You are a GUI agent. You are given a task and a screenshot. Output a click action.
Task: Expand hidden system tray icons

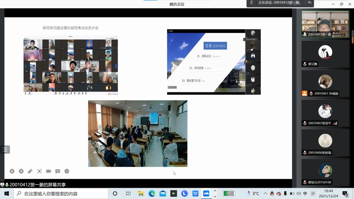pos(265,193)
